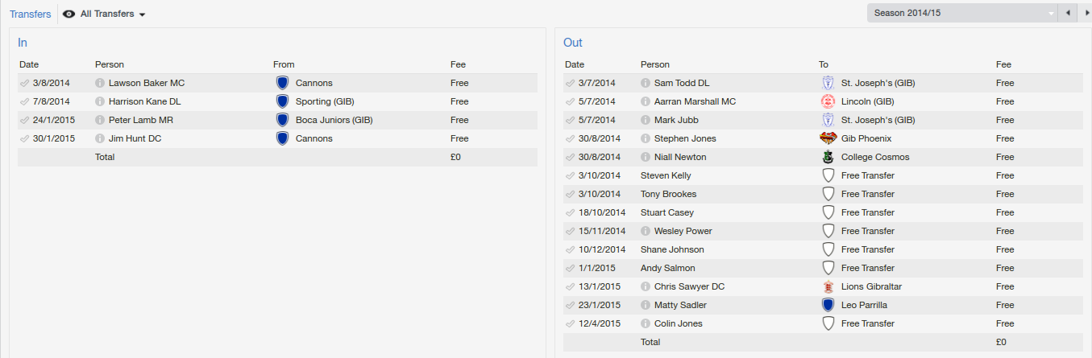Open the All Transfers dropdown
The image size is (1092, 358).
[113, 14]
